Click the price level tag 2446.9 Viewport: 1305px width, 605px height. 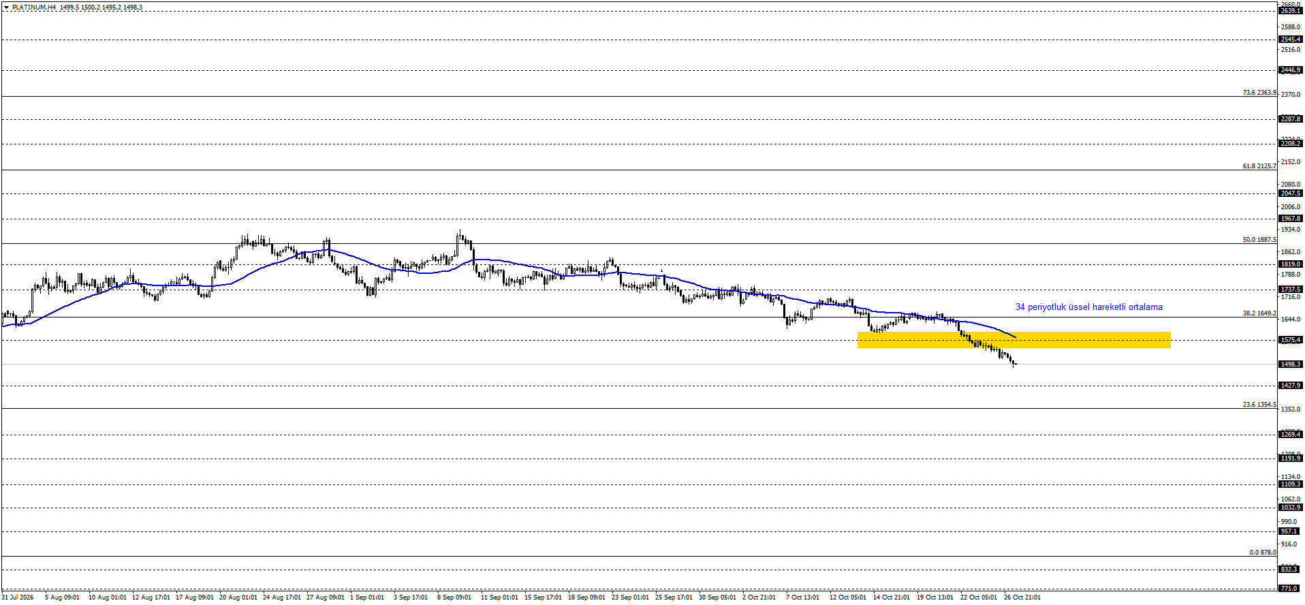[x=1291, y=70]
